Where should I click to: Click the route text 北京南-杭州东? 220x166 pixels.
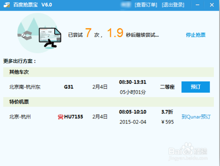[25, 87]
